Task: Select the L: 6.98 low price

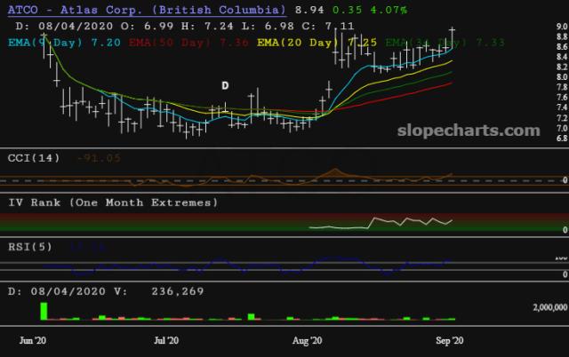Action: (x=268, y=26)
